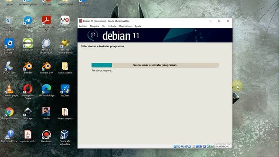Select the openscad shortcut icon

(65, 46)
